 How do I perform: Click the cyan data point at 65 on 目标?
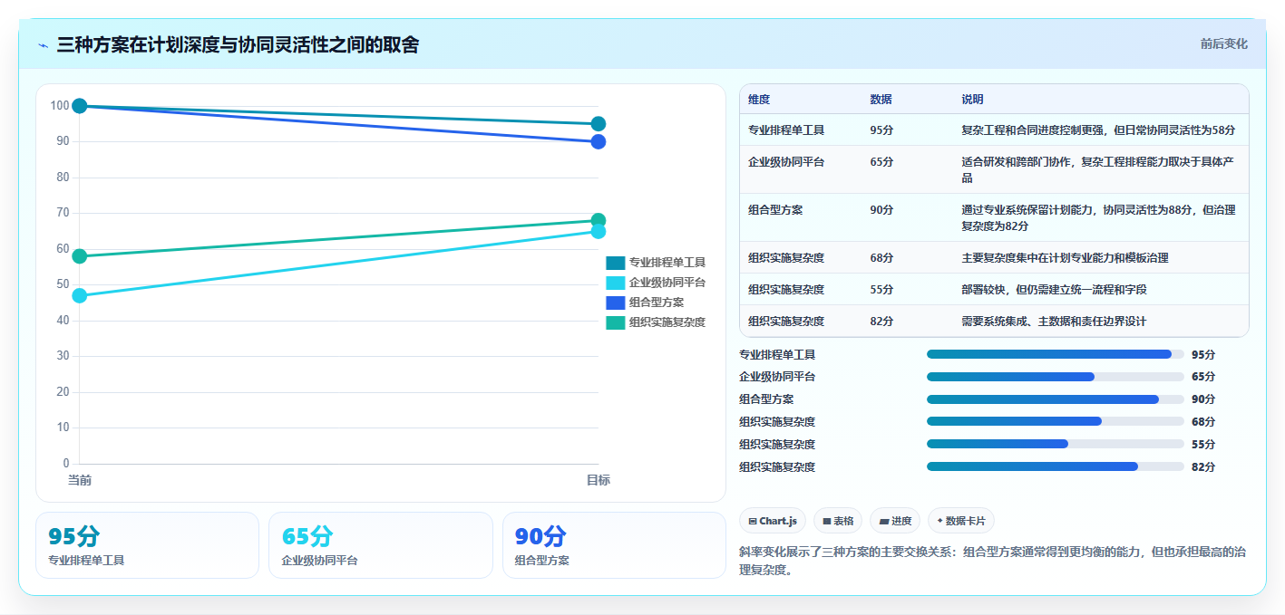[599, 232]
